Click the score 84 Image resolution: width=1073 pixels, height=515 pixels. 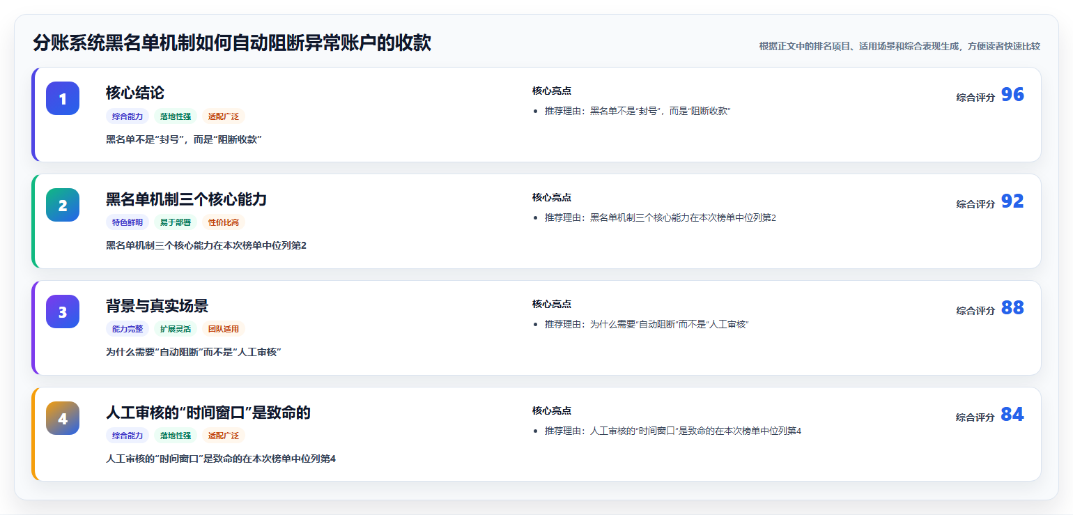click(1012, 415)
